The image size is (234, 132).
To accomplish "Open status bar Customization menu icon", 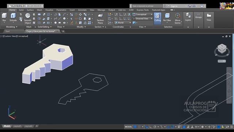I will point(231,127).
